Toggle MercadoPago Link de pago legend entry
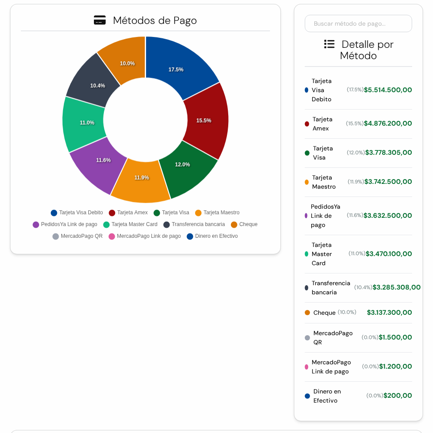433x433 pixels. (145, 236)
